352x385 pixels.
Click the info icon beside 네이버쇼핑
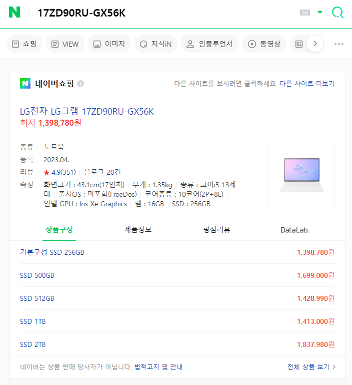80,84
